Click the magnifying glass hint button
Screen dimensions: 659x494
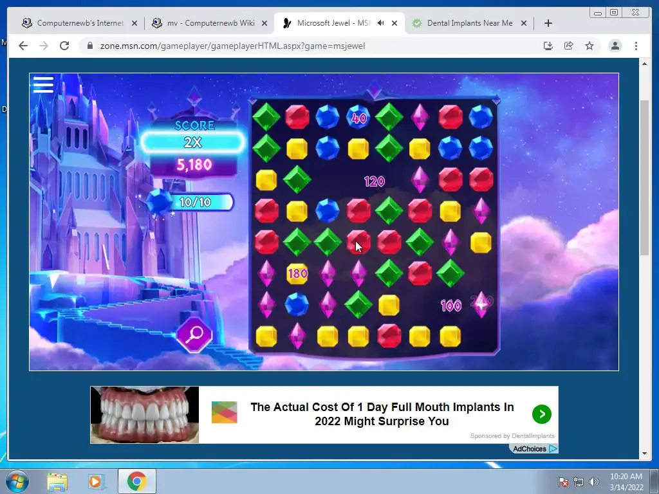(x=194, y=334)
